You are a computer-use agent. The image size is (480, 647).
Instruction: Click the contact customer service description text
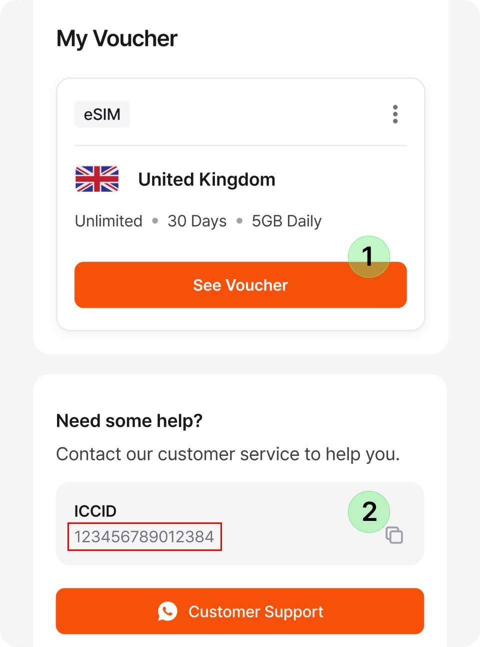[x=227, y=454]
